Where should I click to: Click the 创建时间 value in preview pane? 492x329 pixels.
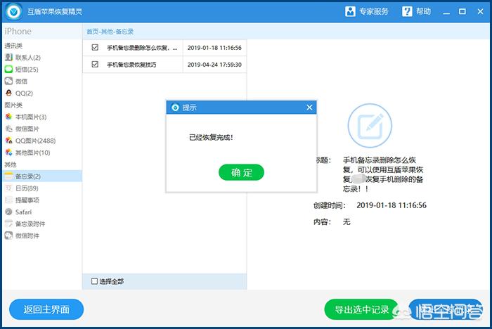391,205
